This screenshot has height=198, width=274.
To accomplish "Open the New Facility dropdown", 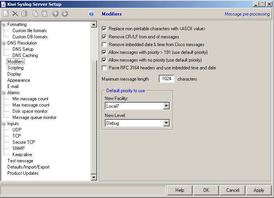I will (x=166, y=106).
